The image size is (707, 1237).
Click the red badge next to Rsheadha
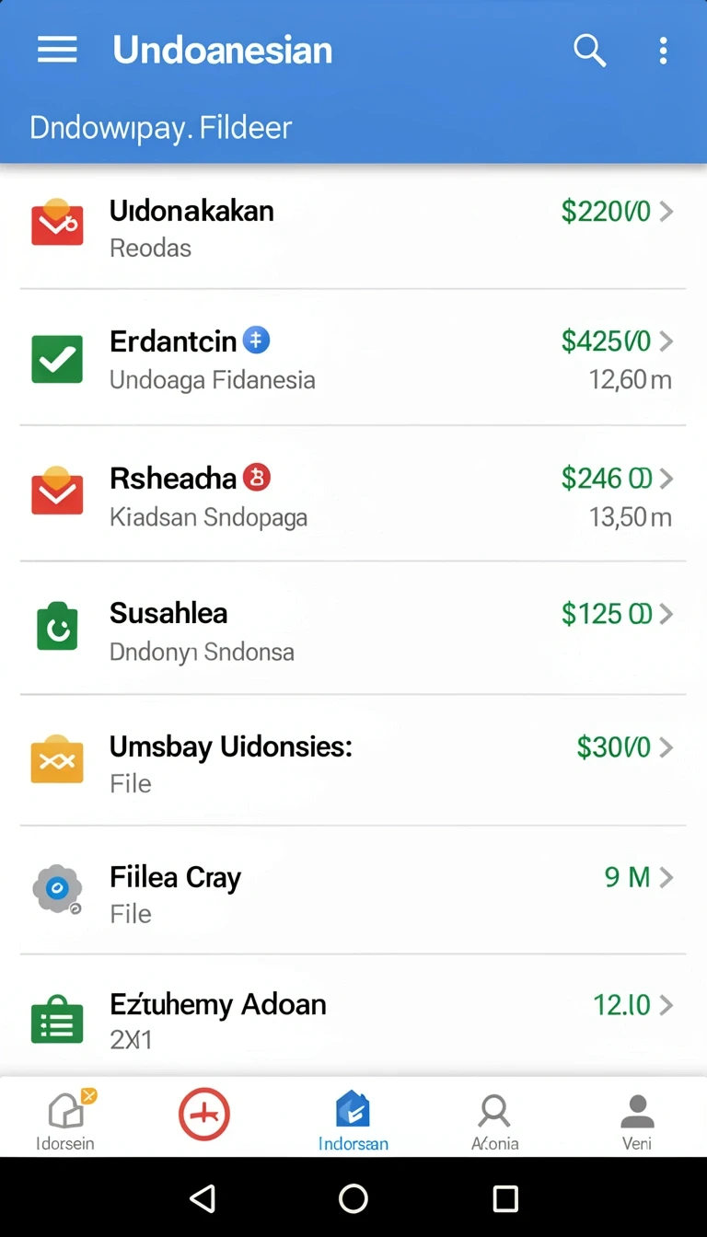257,478
